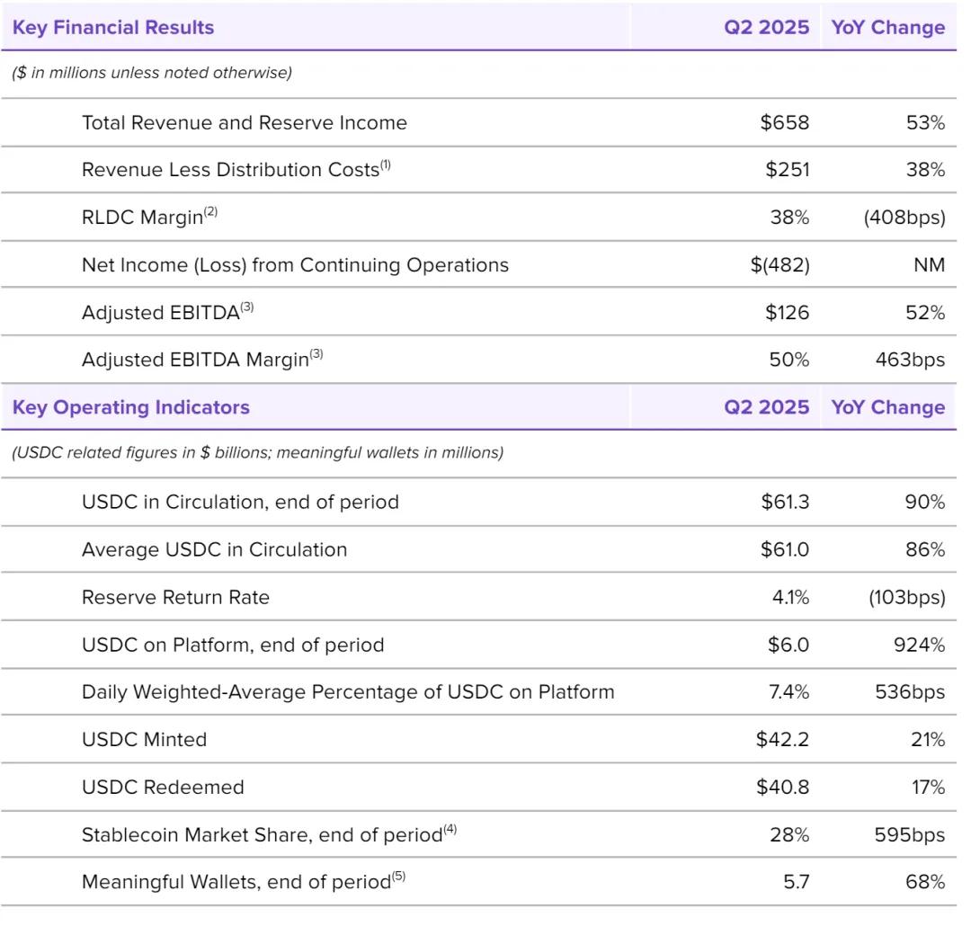Screen dimensions: 971x926
Task: Select the 536bps USDC on Platform change
Action: pyautogui.click(x=910, y=692)
